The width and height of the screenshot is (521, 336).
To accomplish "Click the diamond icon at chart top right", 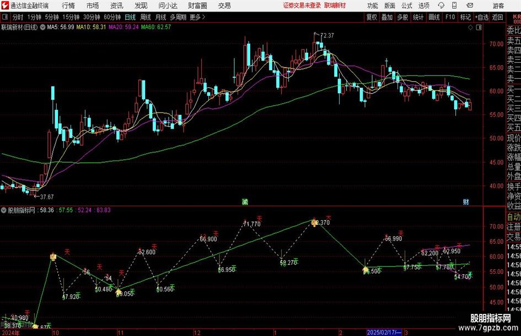I will (470, 28).
